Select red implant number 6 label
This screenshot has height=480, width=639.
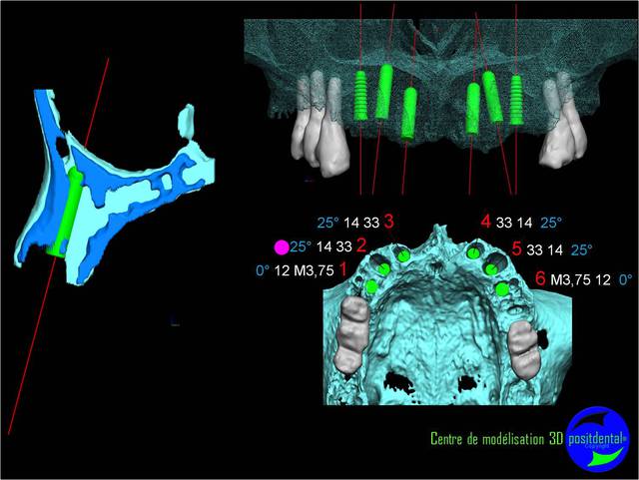pyautogui.click(x=540, y=279)
